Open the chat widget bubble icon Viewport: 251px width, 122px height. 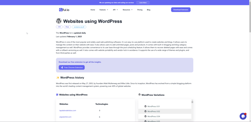243,116
